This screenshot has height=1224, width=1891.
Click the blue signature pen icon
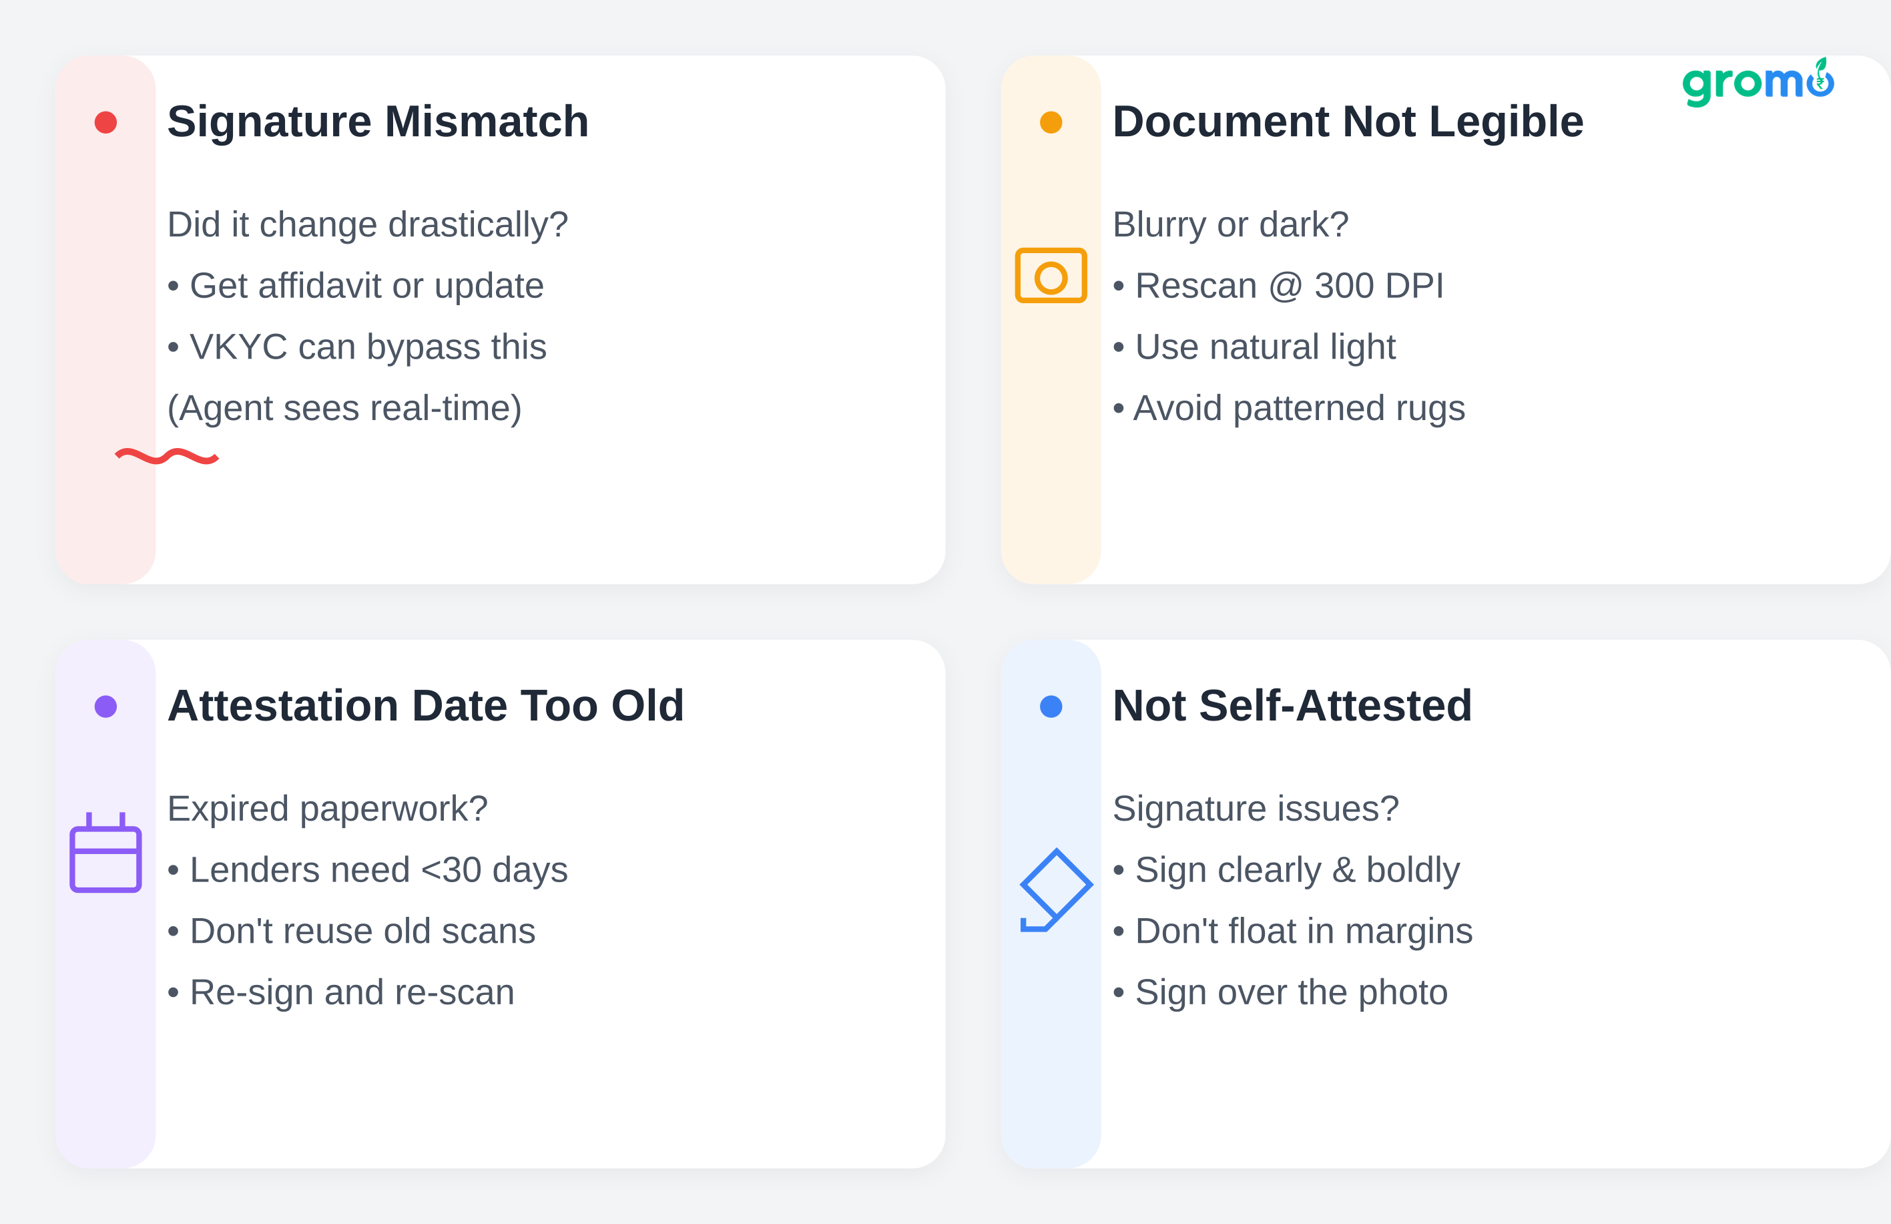pyautogui.click(x=1055, y=889)
